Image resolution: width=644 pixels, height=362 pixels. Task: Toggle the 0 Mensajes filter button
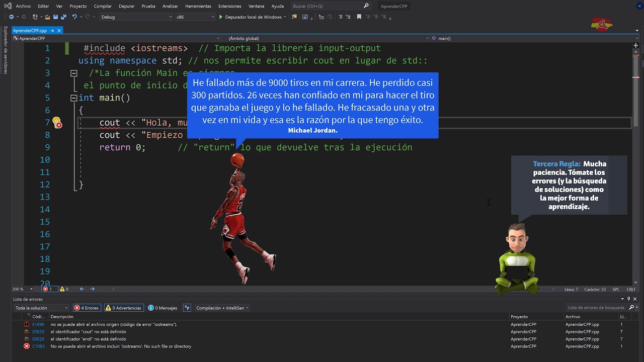coord(163,308)
